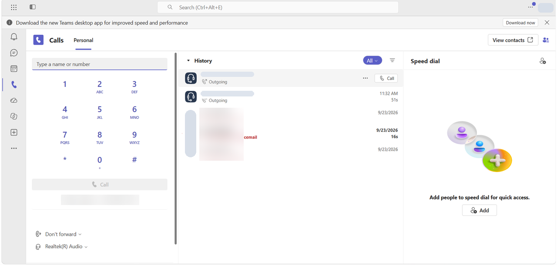Select the 16s call dated 9/23/2026
Image resolution: width=557 pixels, height=265 pixels.
coord(291,133)
